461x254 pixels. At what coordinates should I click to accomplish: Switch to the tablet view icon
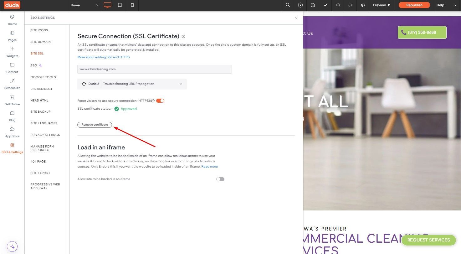click(x=120, y=5)
